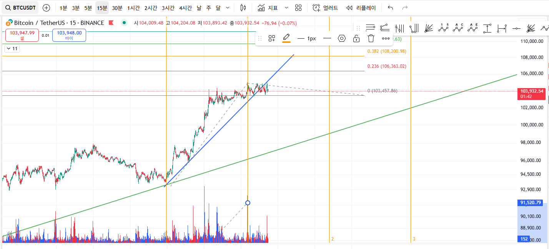
Task: Select the 1시간 timeframe
Action: 133,8
